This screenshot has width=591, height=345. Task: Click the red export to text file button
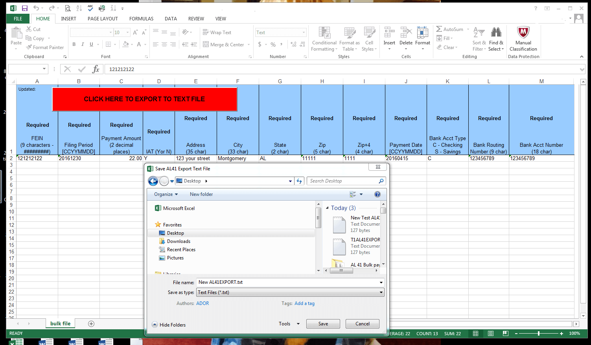[x=144, y=99]
